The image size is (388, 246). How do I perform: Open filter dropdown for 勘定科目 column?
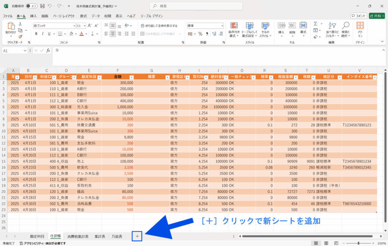point(99,77)
